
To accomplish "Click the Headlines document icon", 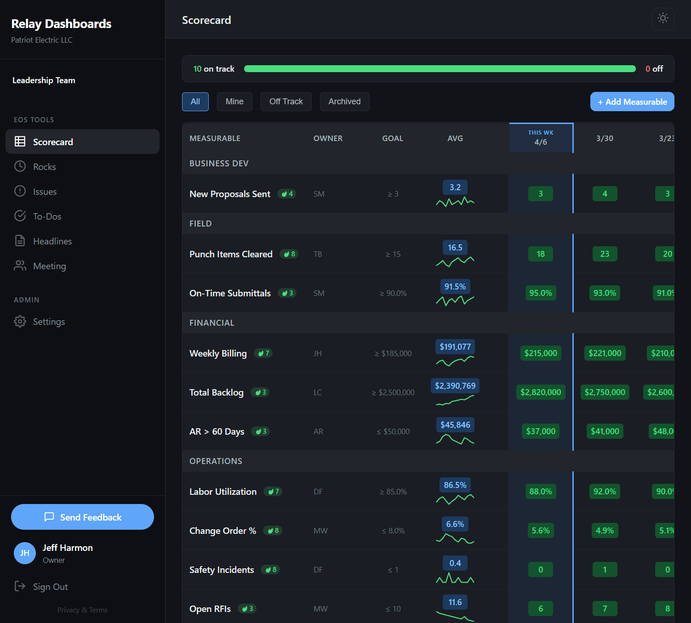I will tap(20, 241).
